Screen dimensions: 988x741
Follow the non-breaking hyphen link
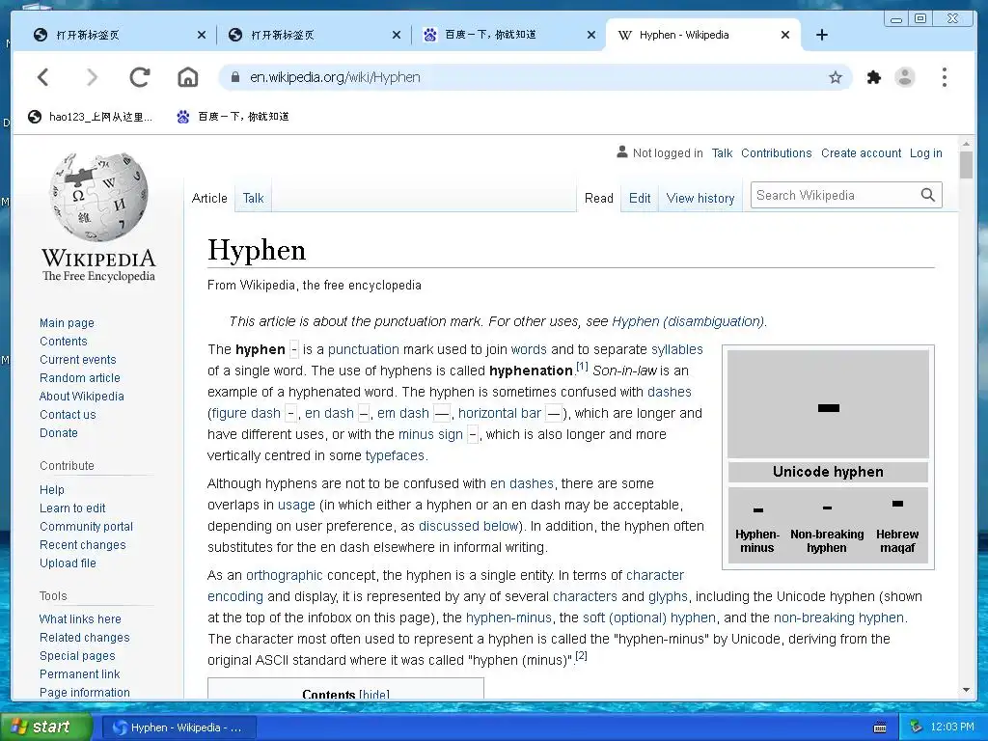[838, 617]
